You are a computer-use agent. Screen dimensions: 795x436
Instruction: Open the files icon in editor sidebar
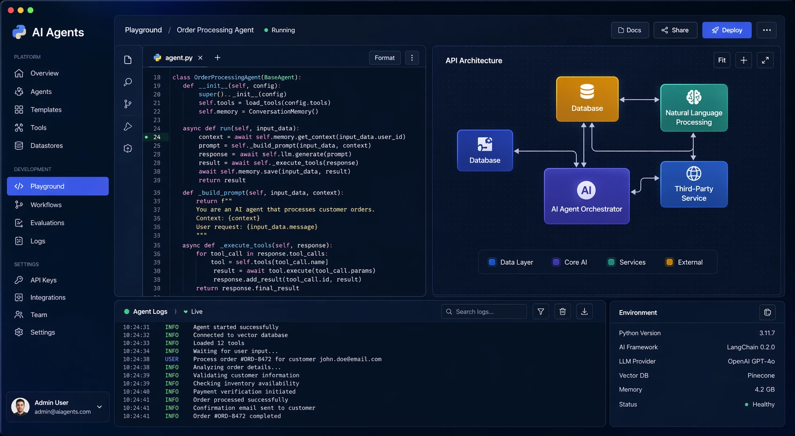128,60
